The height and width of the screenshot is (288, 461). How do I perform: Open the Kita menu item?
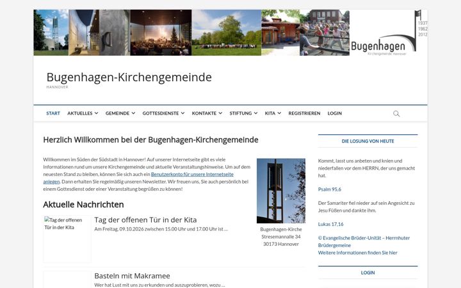point(270,113)
